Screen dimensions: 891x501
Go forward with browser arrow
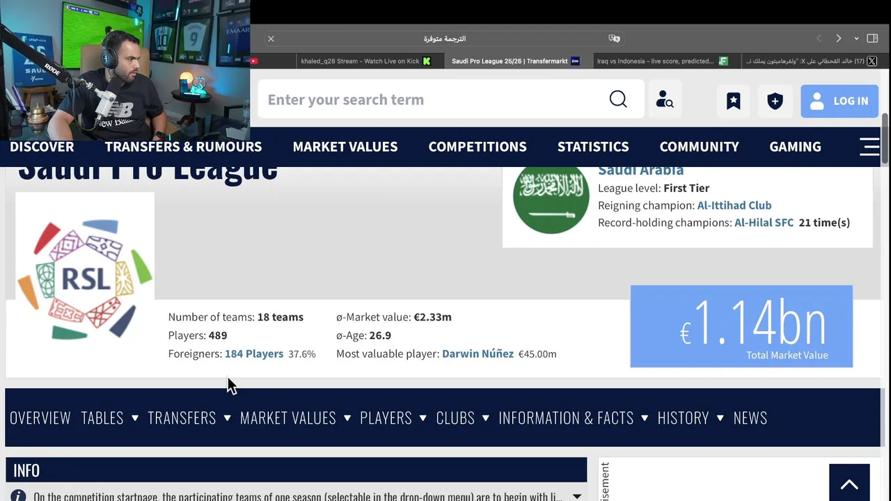tap(838, 39)
